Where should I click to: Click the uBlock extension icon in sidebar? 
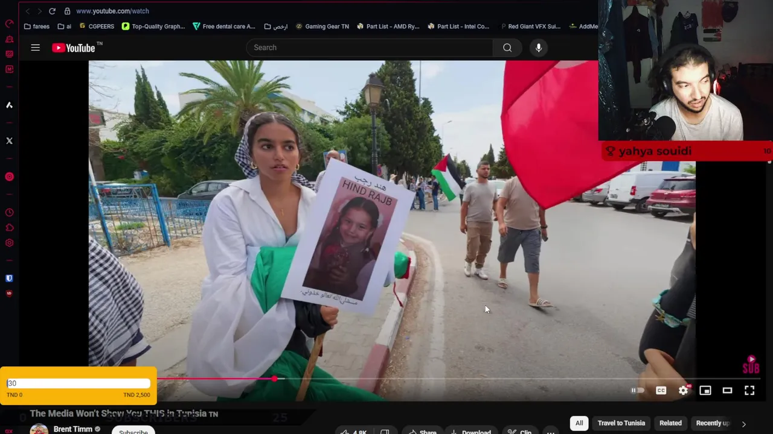click(9, 294)
